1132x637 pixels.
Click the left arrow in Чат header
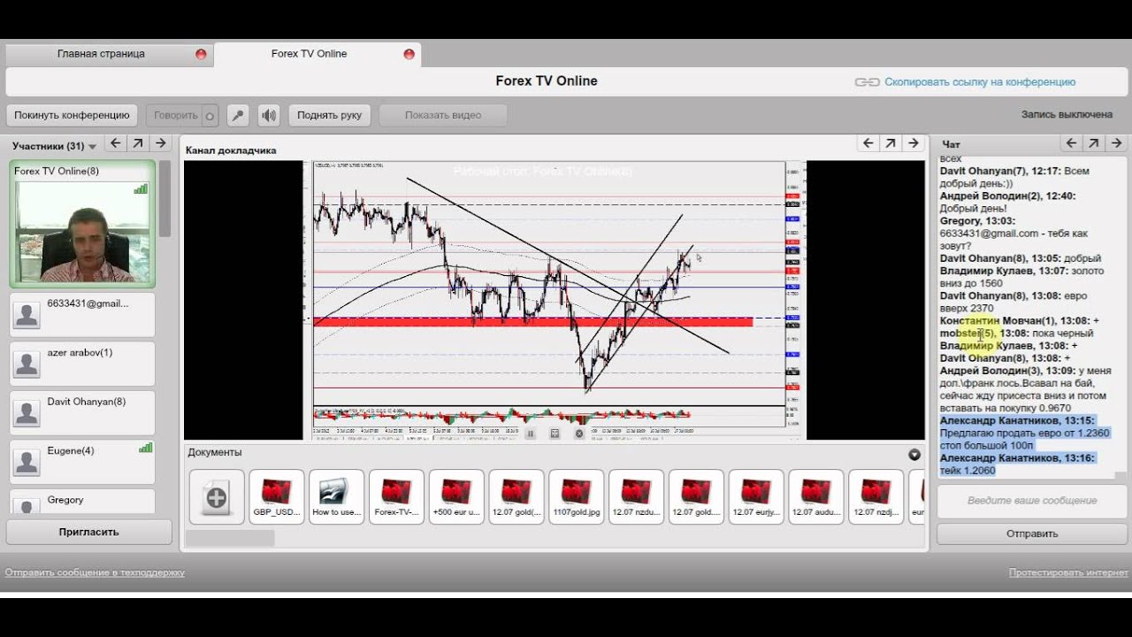pos(1071,143)
